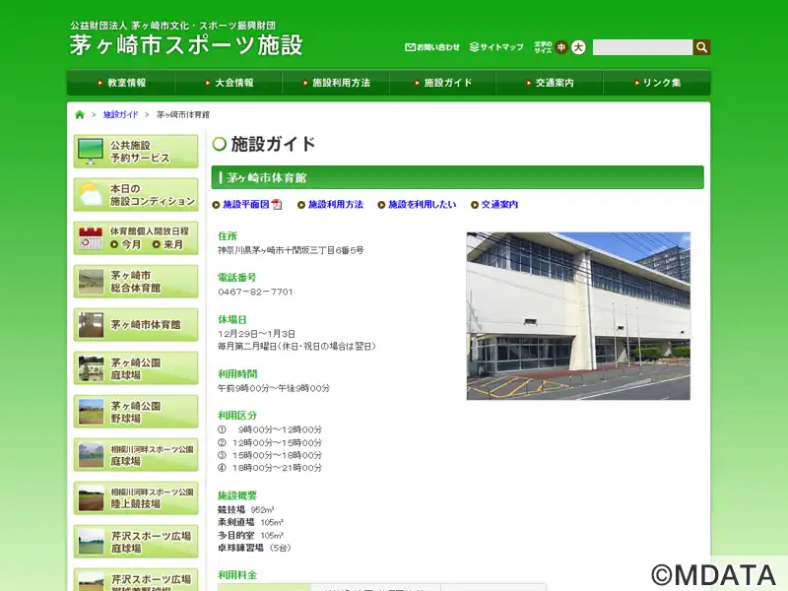
Task: Open 来月 individual opening schedule
Action: point(168,244)
